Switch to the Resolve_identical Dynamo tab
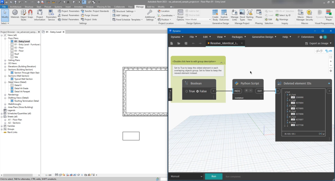 coord(224,43)
